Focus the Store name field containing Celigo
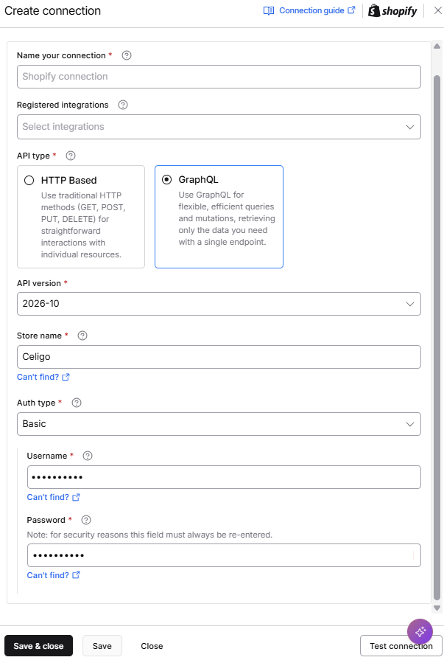 point(219,357)
